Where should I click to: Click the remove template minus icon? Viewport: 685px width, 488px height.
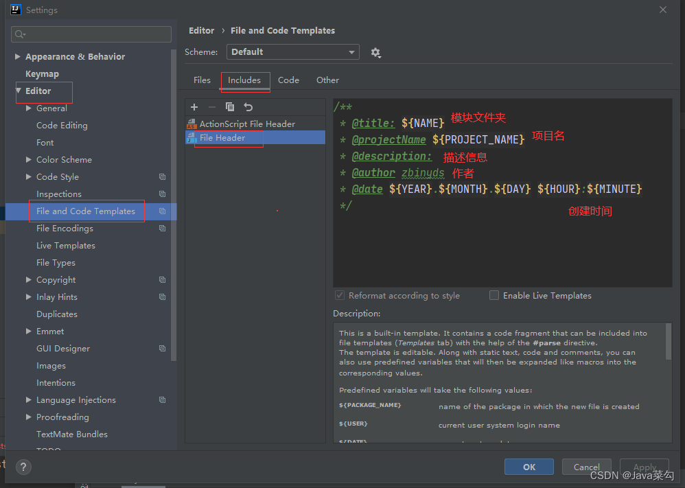pos(212,107)
